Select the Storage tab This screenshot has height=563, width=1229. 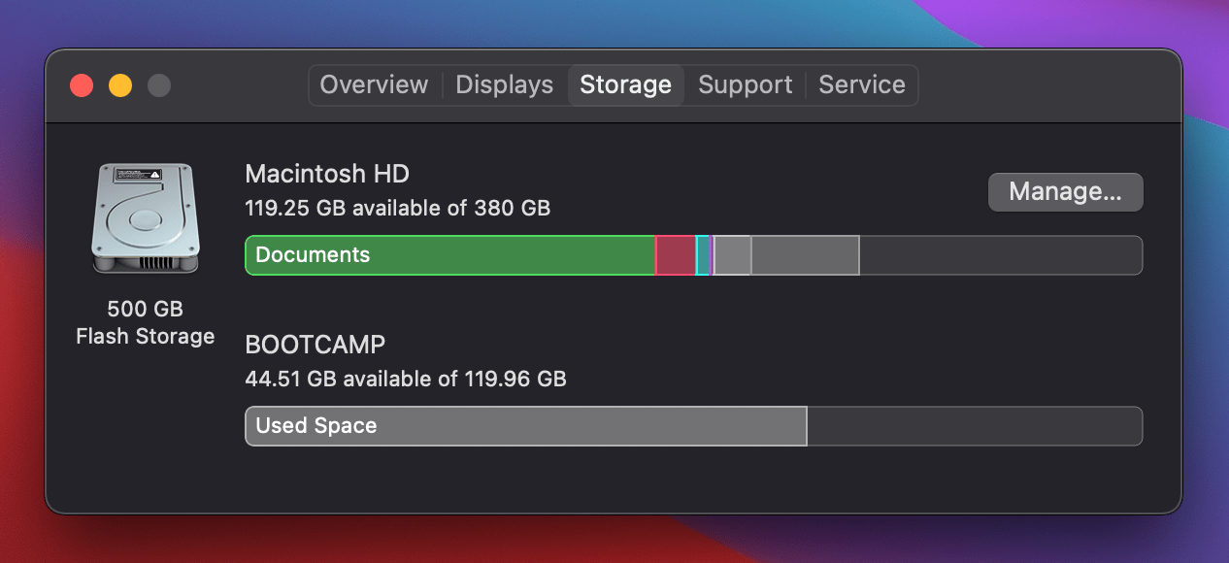coord(625,85)
